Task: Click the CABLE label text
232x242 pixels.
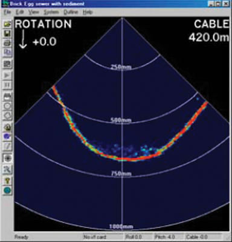Action: click(211, 24)
